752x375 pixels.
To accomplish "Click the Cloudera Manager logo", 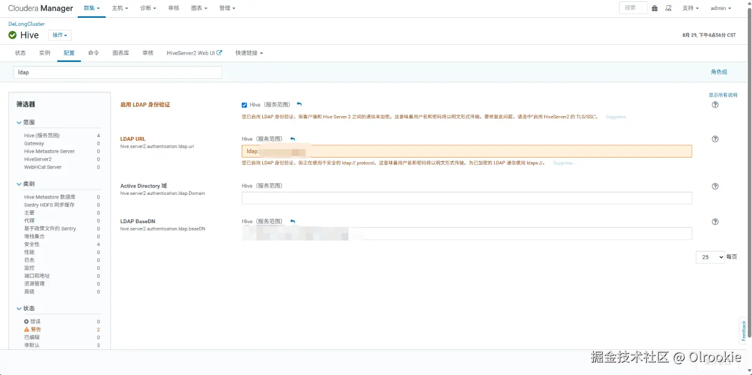I will 40,8.
